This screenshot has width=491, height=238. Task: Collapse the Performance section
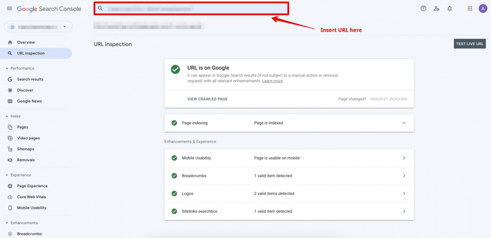7,69
